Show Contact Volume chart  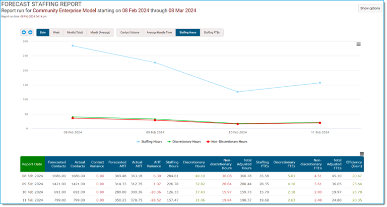(x=130, y=33)
